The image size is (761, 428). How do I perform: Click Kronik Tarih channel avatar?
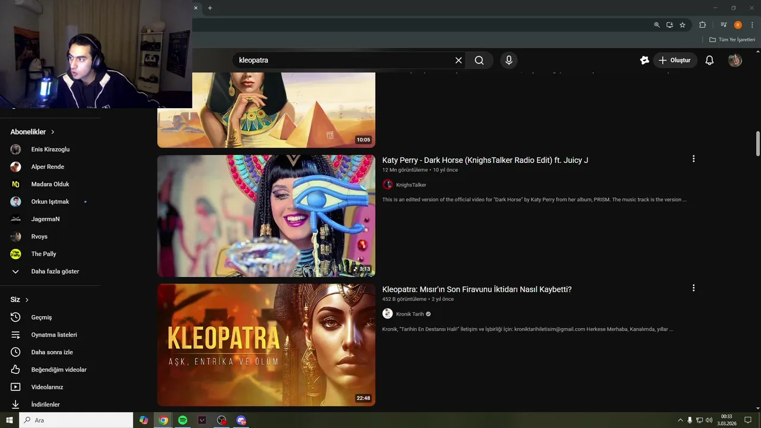(388, 313)
